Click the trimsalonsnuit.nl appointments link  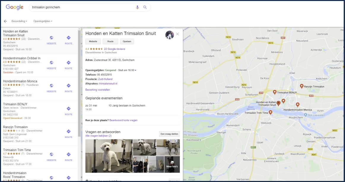(108, 84)
